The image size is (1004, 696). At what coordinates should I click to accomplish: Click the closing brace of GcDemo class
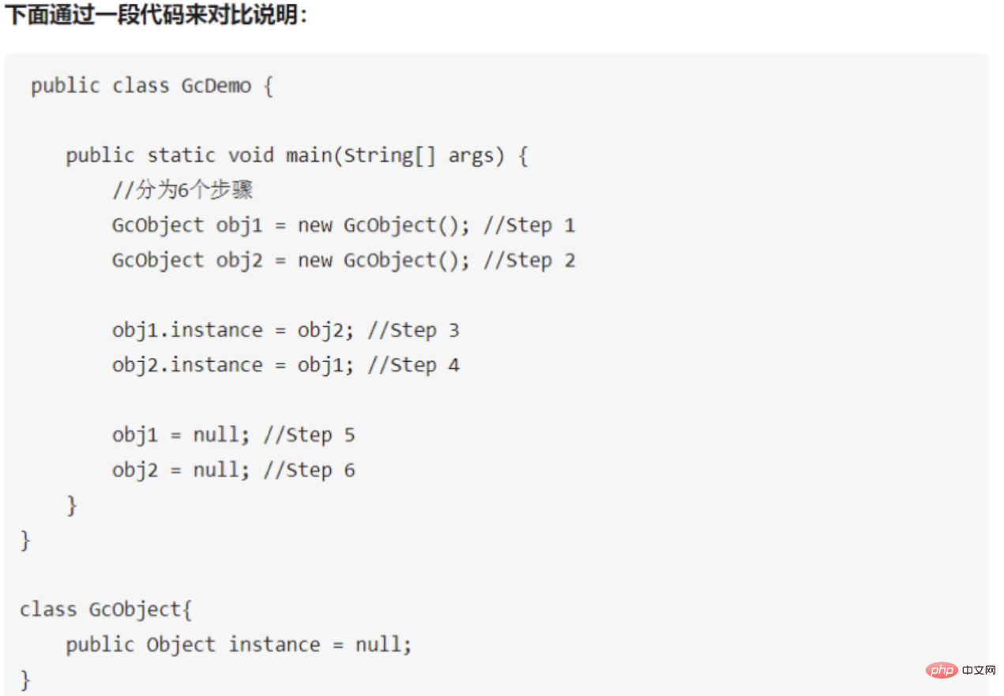pos(25,540)
